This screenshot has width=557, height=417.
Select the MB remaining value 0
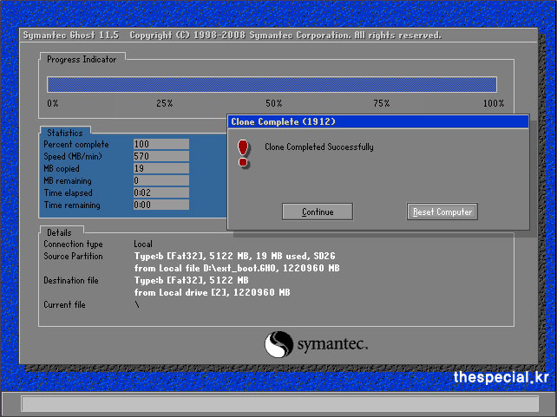tap(161, 180)
